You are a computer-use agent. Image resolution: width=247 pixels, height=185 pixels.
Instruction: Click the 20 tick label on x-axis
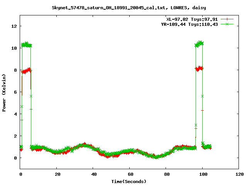click(56, 174)
